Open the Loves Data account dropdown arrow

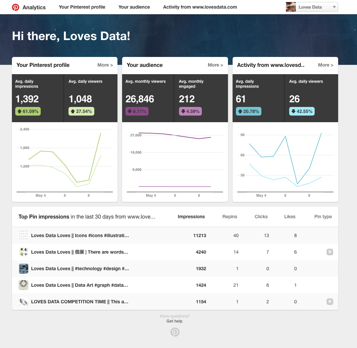coord(334,7)
